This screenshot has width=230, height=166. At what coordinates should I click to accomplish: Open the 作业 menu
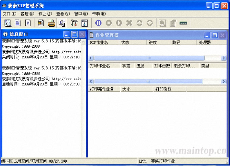click(45, 14)
